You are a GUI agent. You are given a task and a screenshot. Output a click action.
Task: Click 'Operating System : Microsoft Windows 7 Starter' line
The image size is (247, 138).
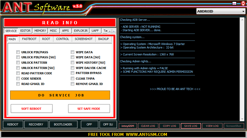[x=152, y=44]
